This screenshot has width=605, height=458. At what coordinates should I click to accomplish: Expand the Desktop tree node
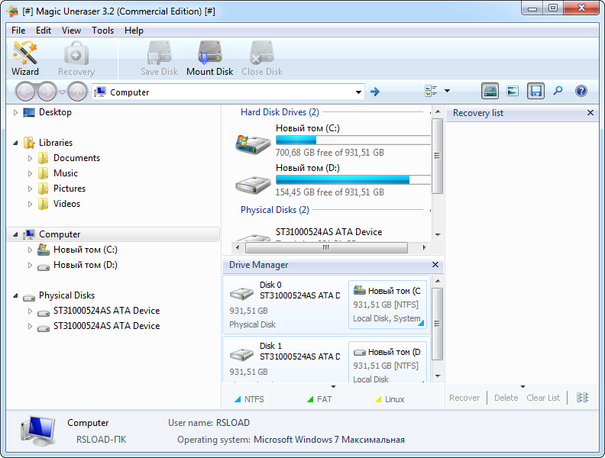coord(15,112)
